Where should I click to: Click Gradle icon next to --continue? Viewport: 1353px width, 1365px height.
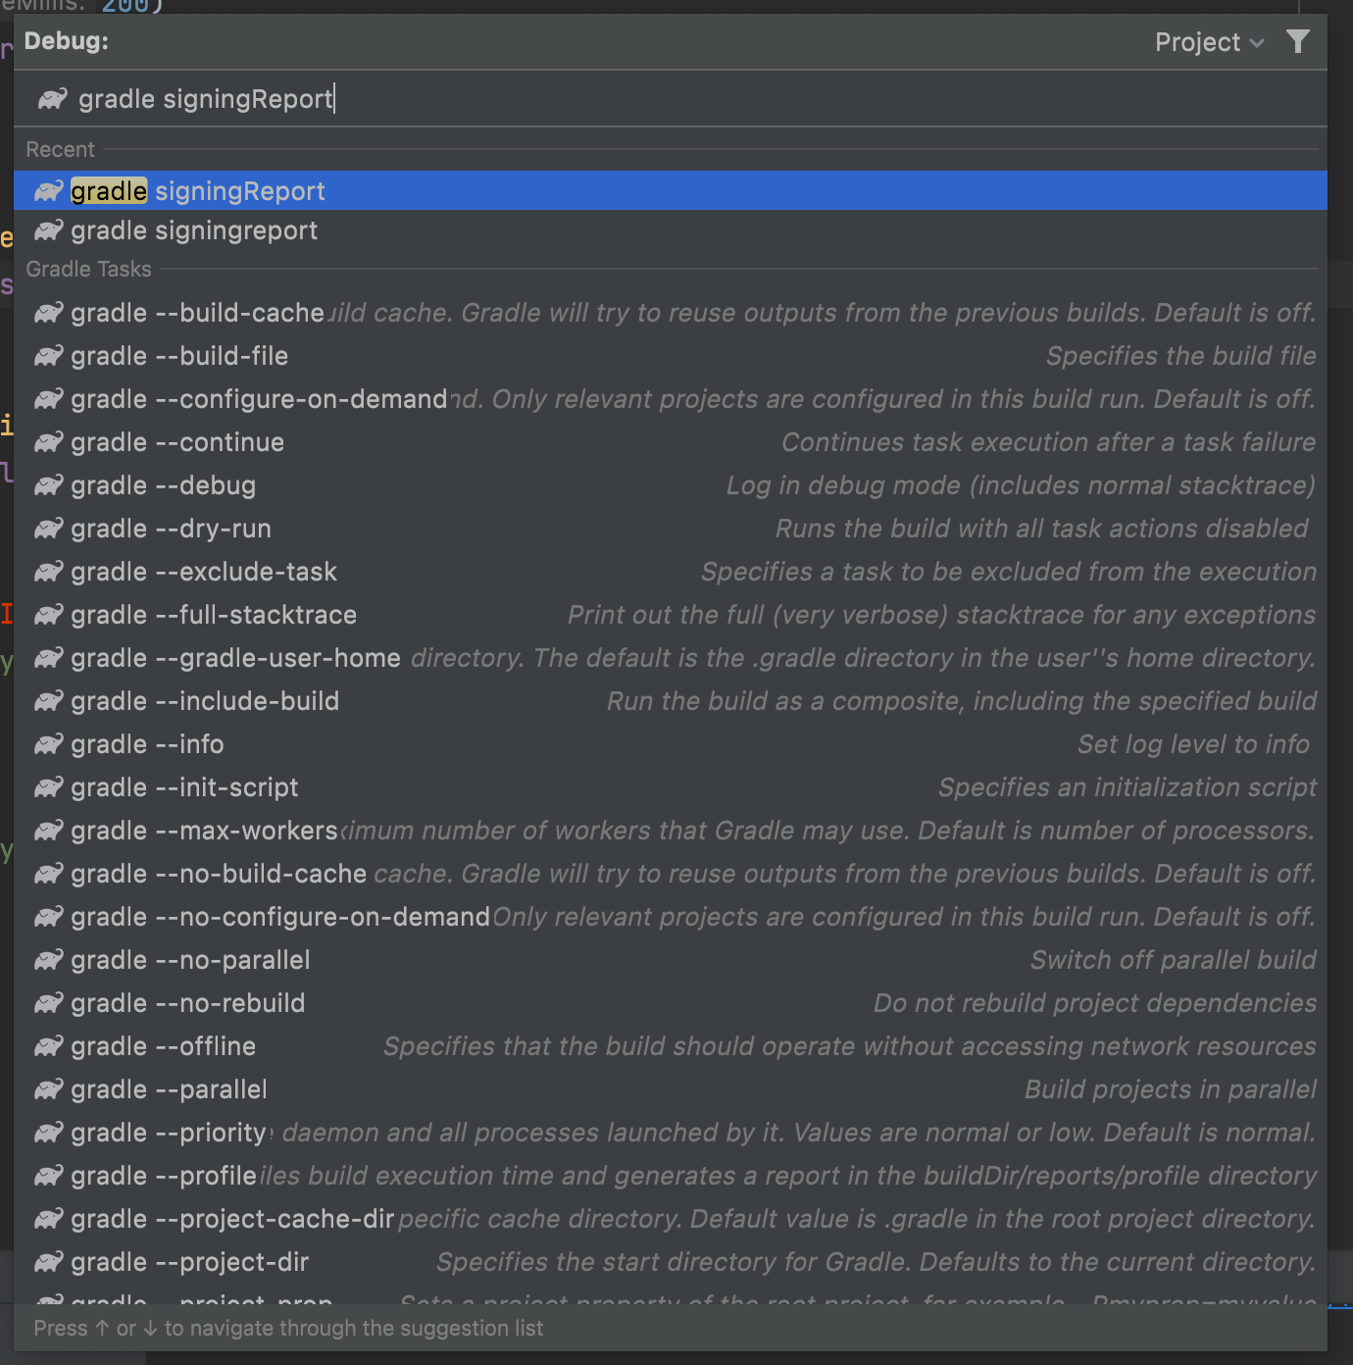(49, 442)
